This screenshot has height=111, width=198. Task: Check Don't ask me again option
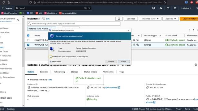(51, 57)
